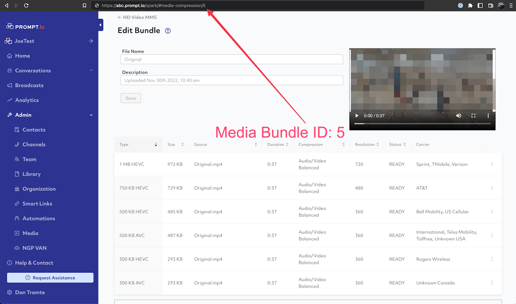Image resolution: width=516 pixels, height=304 pixels.
Task: Click the help icon beside Edit Bundle
Action: (x=168, y=31)
